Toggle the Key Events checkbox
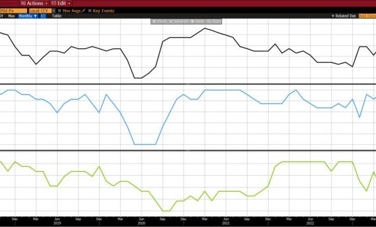Image resolution: width=376 pixels, height=227 pixels. click(90, 11)
